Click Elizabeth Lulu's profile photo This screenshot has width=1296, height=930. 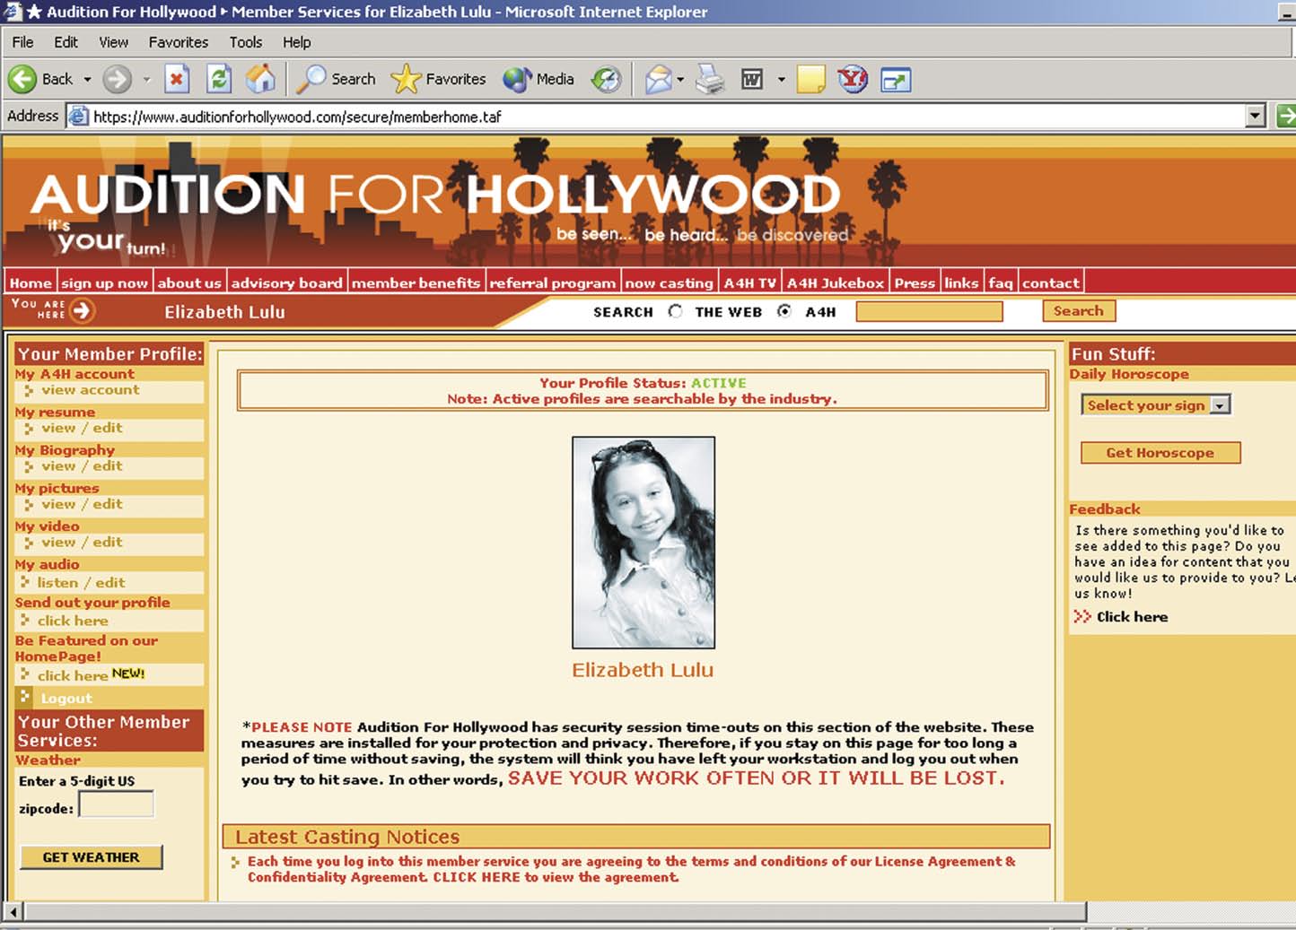[644, 543]
